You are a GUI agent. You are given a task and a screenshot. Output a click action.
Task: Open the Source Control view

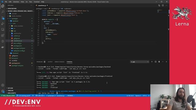3,18
